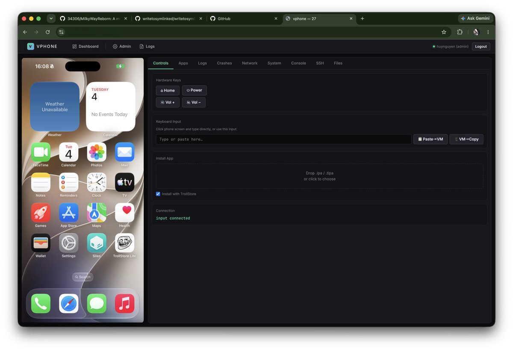Click the Logout button
The image size is (513, 350).
(x=481, y=46)
